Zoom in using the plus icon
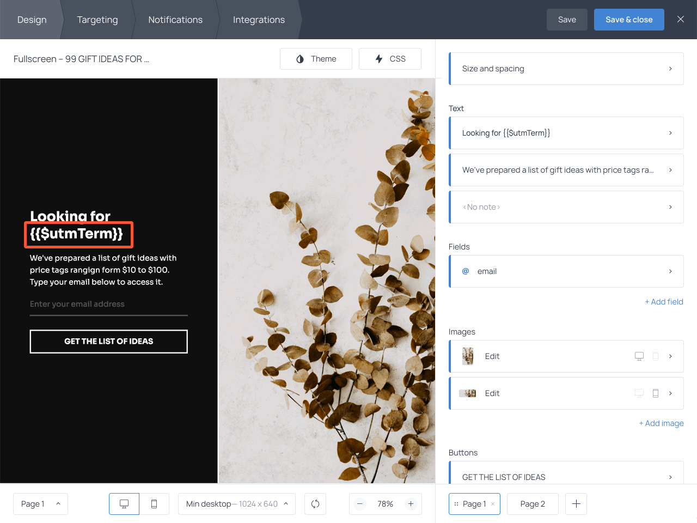The width and height of the screenshot is (697, 523). pos(411,504)
